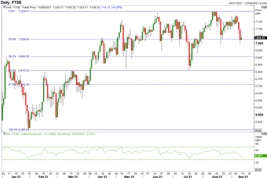Click the 6,700 price axis label
The image size is (267, 178).
tap(259, 86)
